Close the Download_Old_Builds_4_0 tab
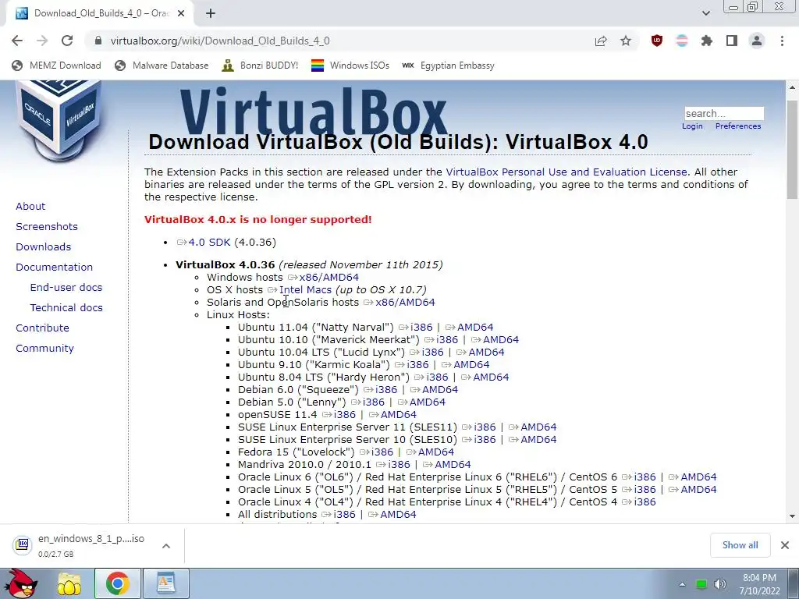 pyautogui.click(x=181, y=13)
